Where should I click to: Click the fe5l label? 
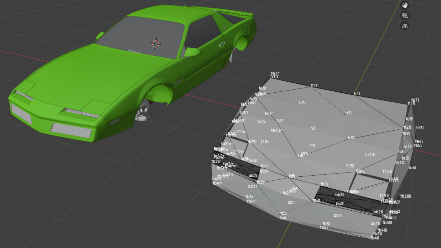tap(418, 145)
